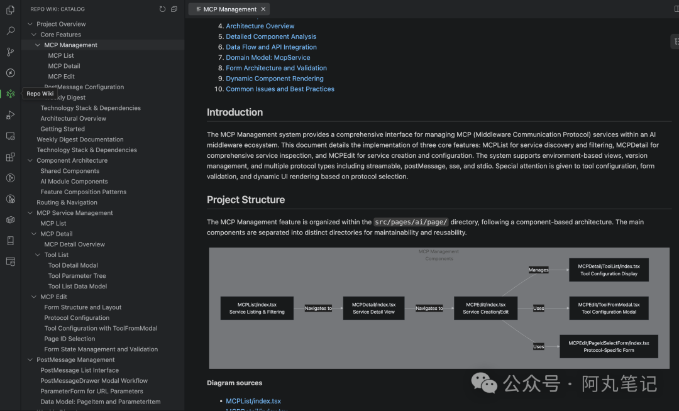Viewport: 679px width, 411px height.
Task: Select MCP Edit under MCP Management
Action: point(61,77)
